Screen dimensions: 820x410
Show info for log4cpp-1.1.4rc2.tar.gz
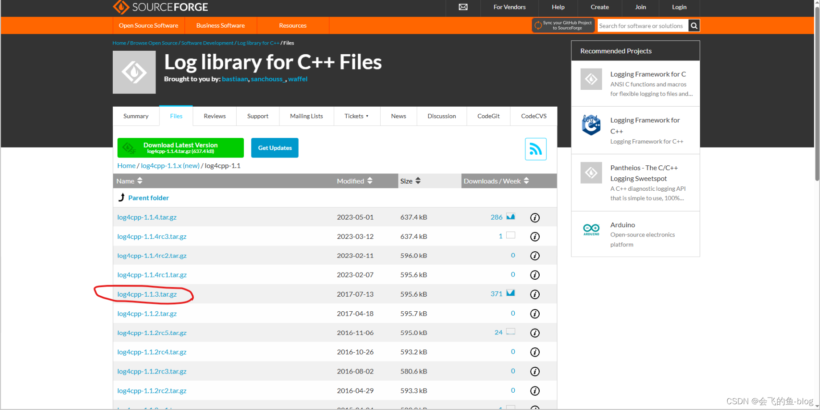[535, 256]
